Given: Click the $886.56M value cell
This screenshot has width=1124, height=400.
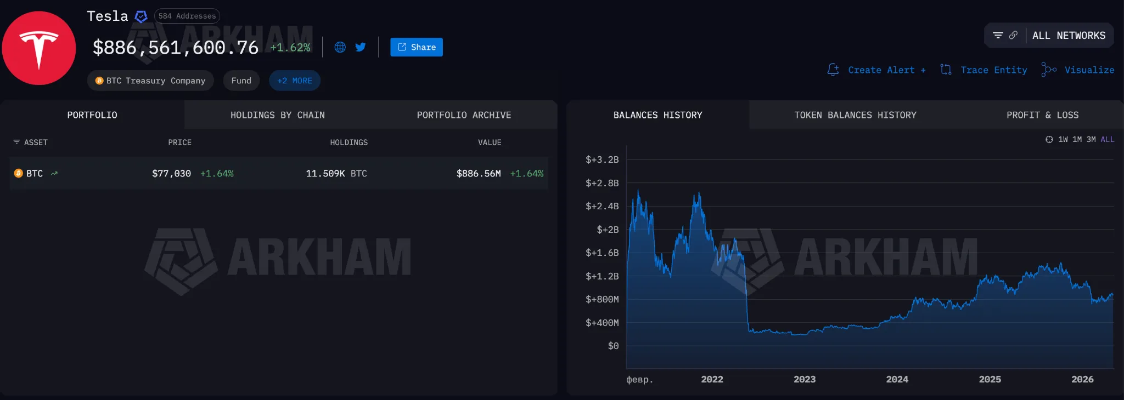Looking at the screenshot, I should 479,174.
